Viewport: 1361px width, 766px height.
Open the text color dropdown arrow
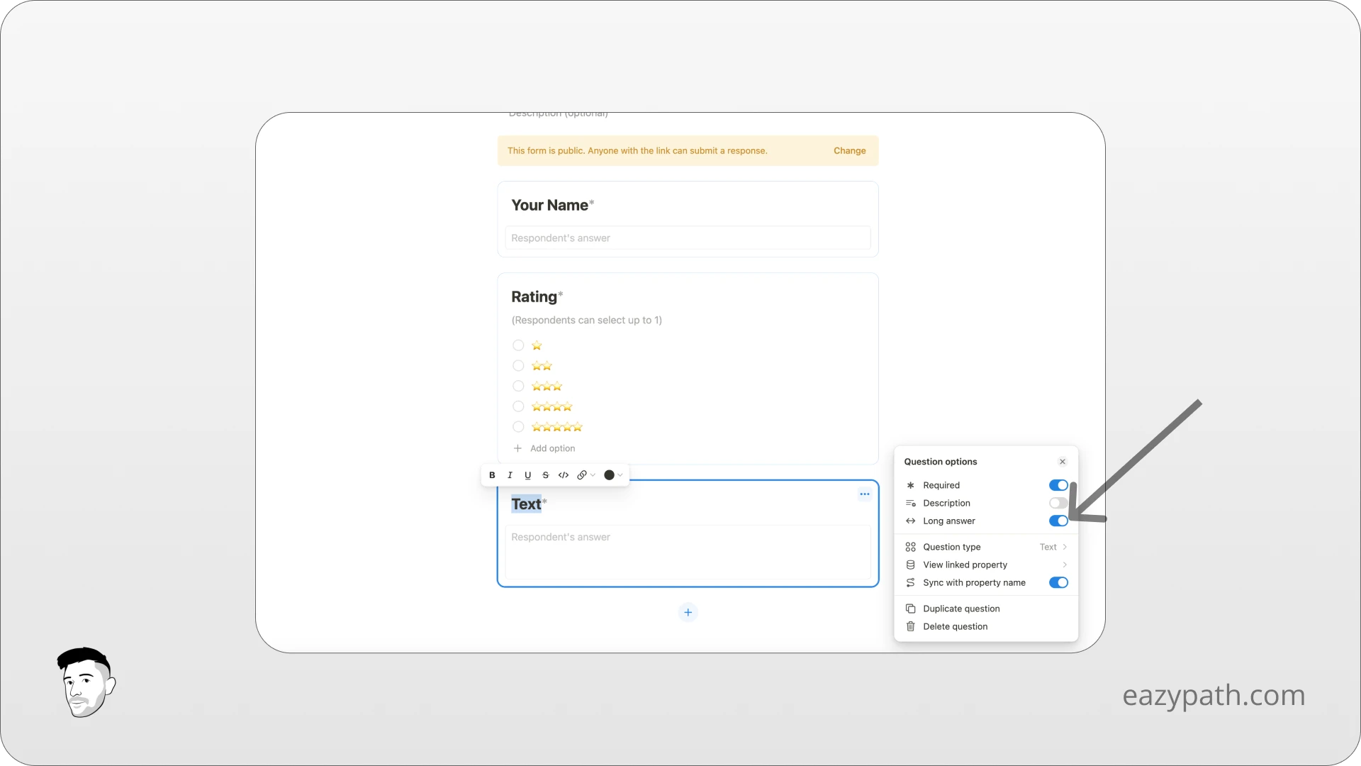coord(620,474)
